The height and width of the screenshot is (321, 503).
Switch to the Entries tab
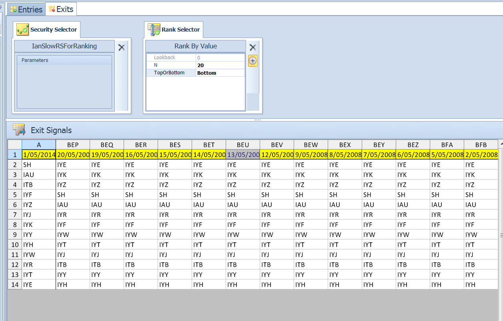tap(26, 9)
